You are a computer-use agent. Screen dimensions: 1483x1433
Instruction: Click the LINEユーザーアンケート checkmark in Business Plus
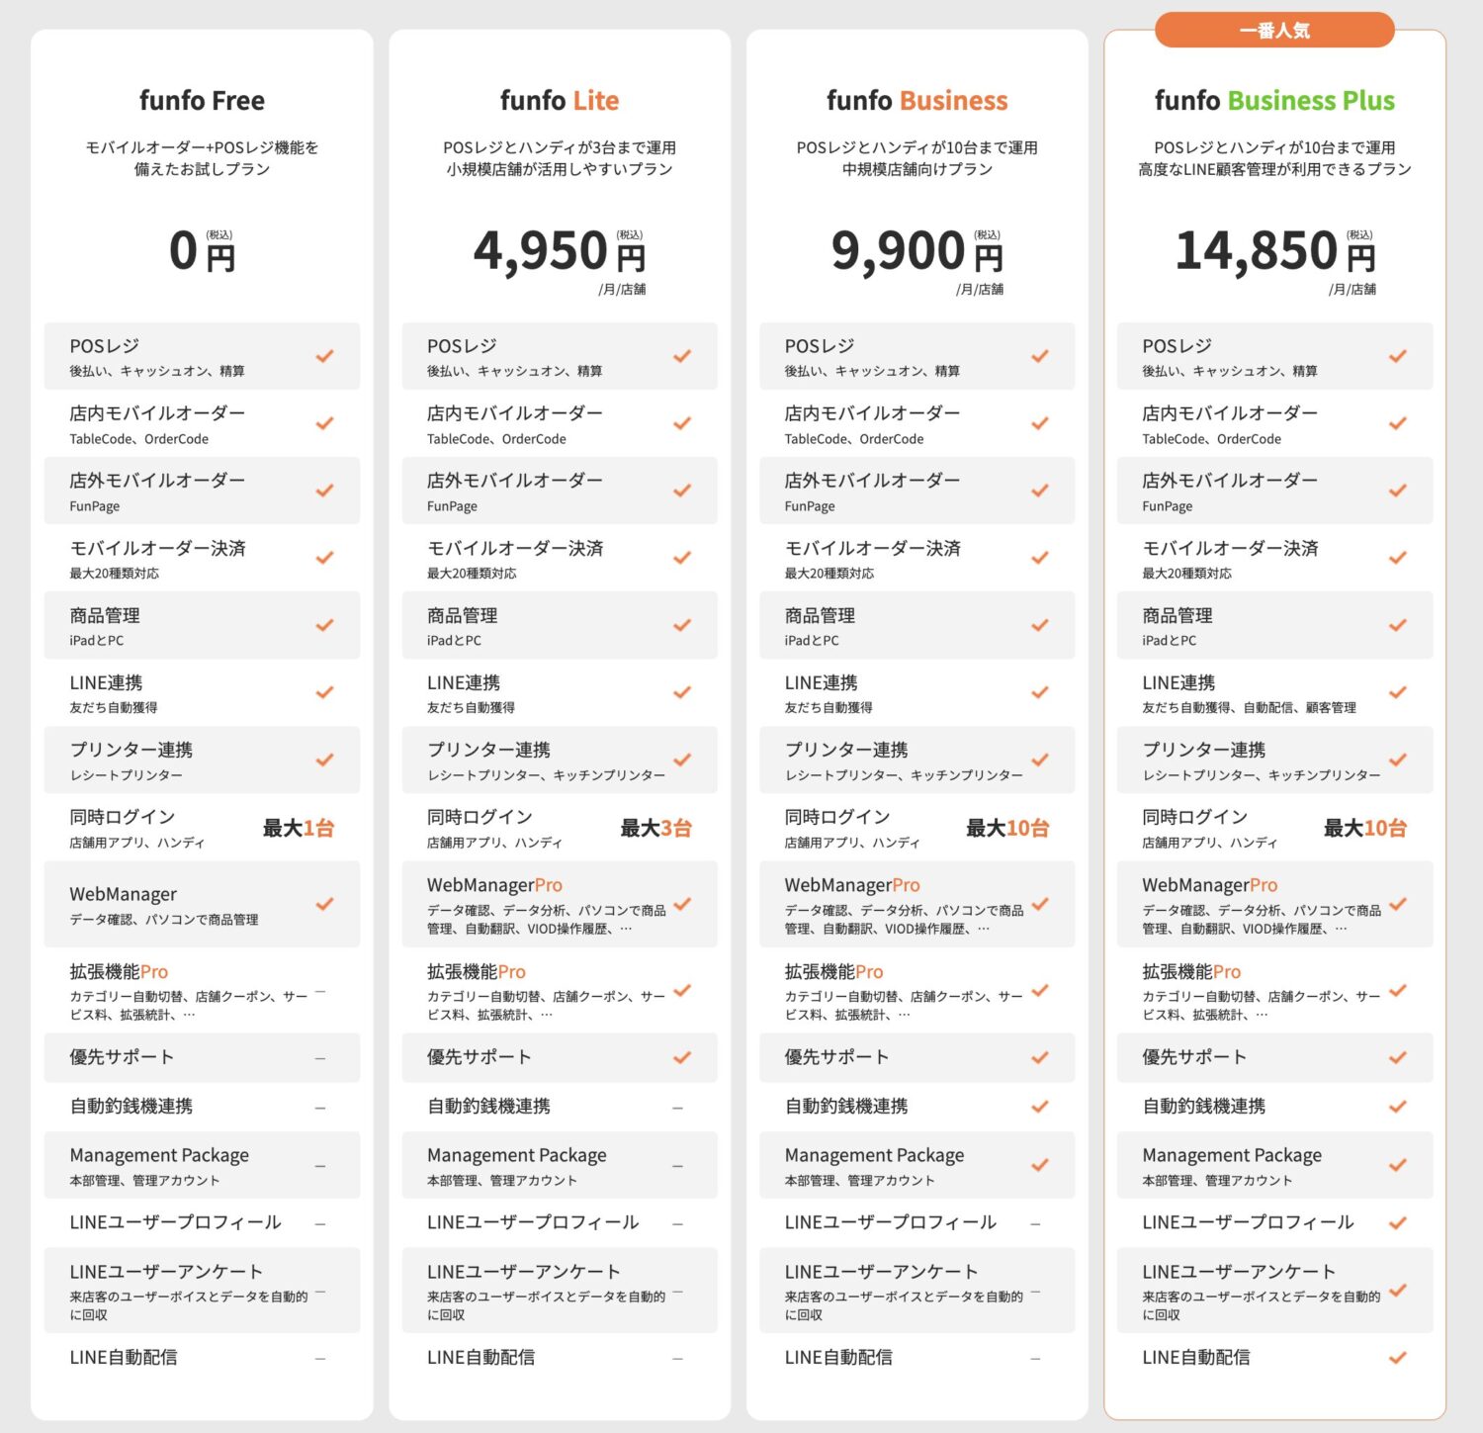1397,1291
